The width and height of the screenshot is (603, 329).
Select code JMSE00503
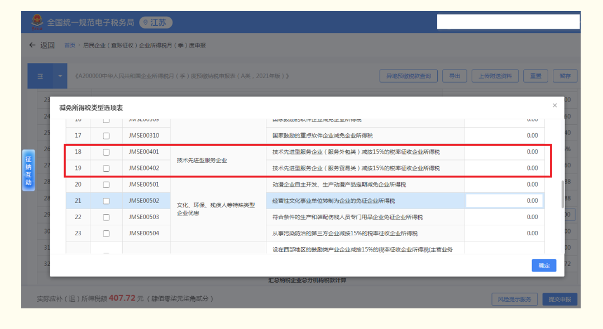coord(144,217)
